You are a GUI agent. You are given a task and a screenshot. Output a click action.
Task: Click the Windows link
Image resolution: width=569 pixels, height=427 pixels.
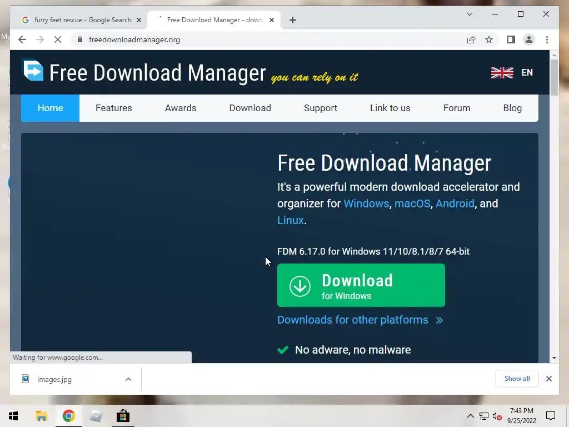pyautogui.click(x=366, y=203)
